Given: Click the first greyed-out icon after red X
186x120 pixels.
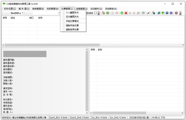Looking at the screenshot, I should [130, 13].
